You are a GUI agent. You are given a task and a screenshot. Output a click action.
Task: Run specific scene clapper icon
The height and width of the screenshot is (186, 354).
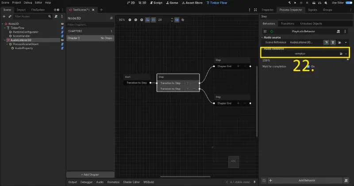[319, 3]
